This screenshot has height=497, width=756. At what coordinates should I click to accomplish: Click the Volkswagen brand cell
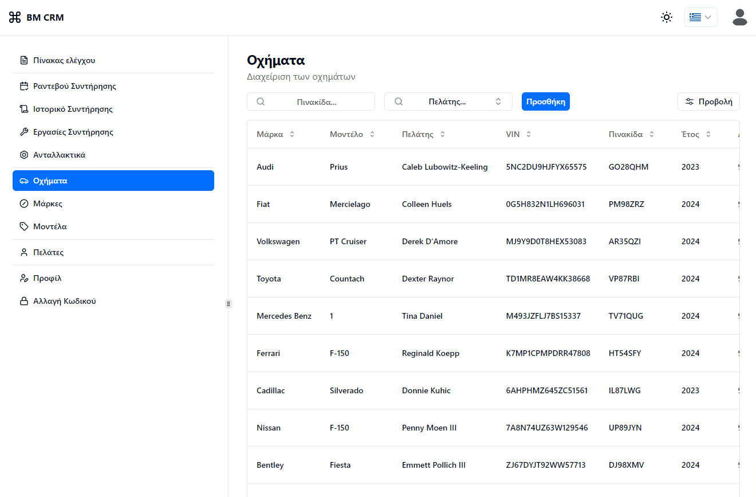coord(278,241)
